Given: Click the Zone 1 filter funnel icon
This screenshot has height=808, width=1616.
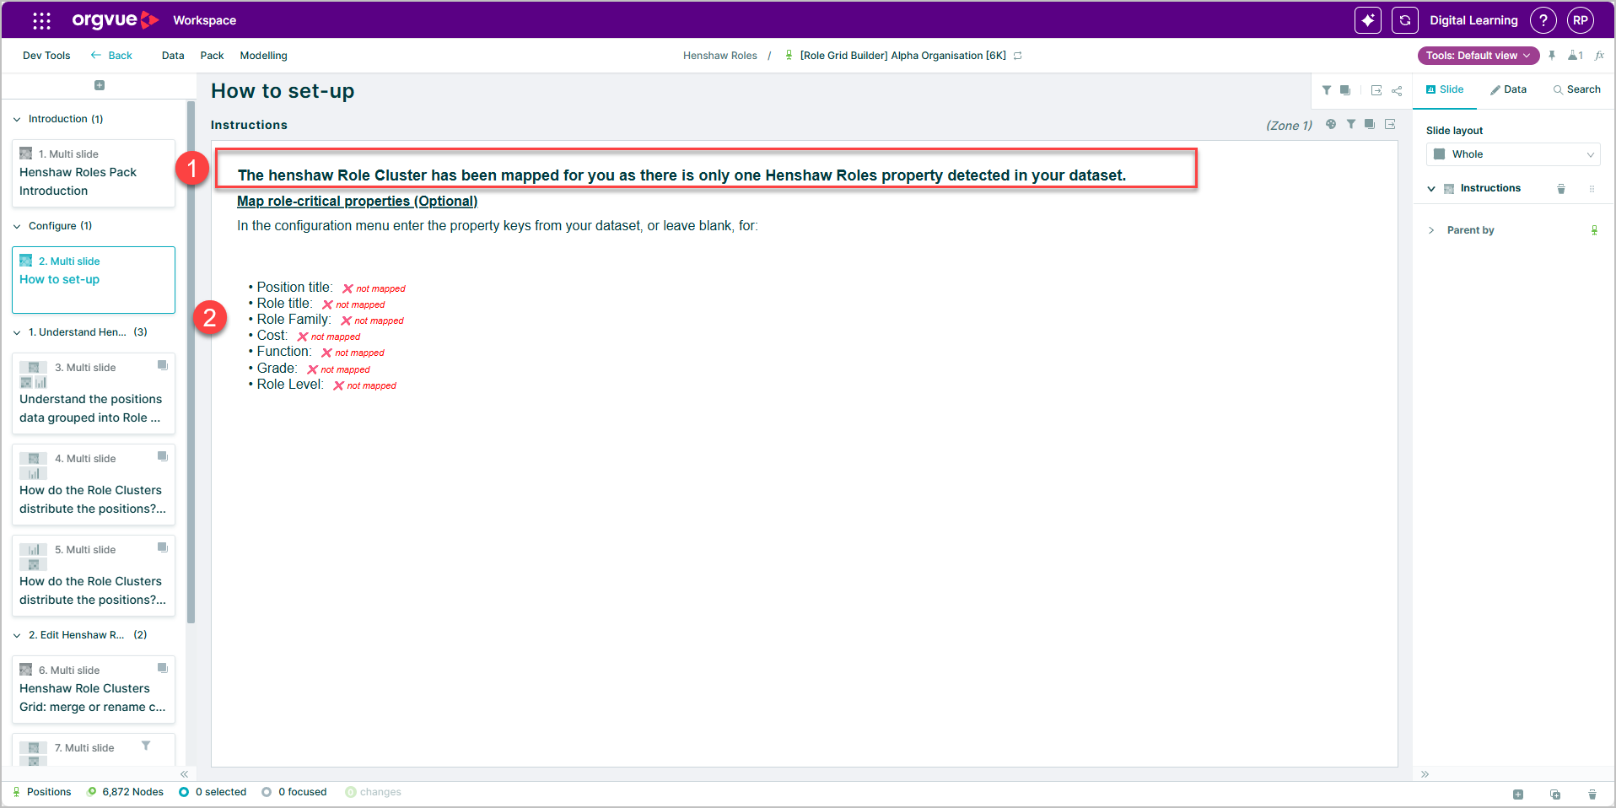Looking at the screenshot, I should (1351, 124).
